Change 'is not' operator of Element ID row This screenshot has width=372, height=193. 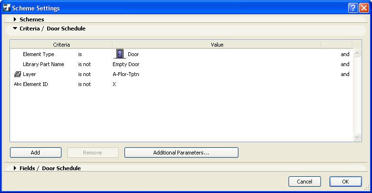tap(84, 84)
